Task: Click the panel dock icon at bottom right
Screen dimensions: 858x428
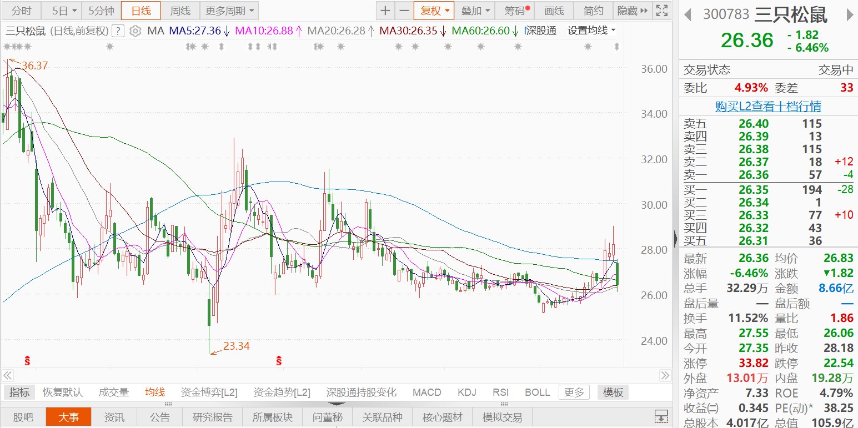Action: 661,416
